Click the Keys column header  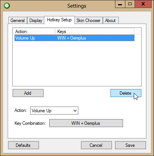pyautogui.click(x=95, y=32)
